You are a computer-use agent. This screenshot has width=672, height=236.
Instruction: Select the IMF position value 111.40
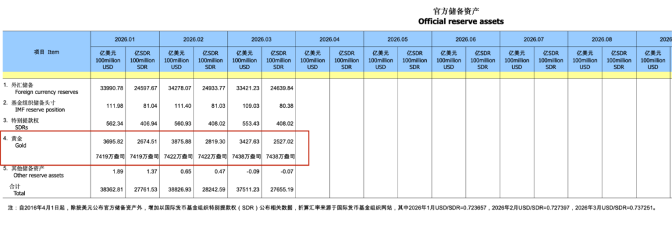click(x=182, y=106)
